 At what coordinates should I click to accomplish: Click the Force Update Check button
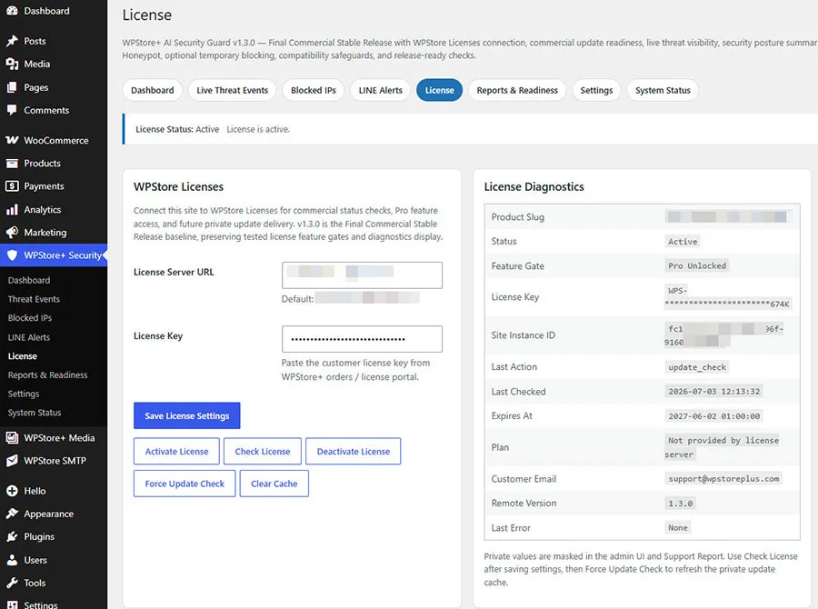point(185,484)
